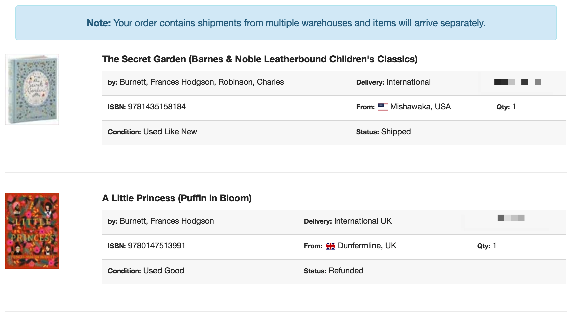Open The Secret Garden cover thumbnail
The height and width of the screenshot is (323, 573).
coord(32,89)
